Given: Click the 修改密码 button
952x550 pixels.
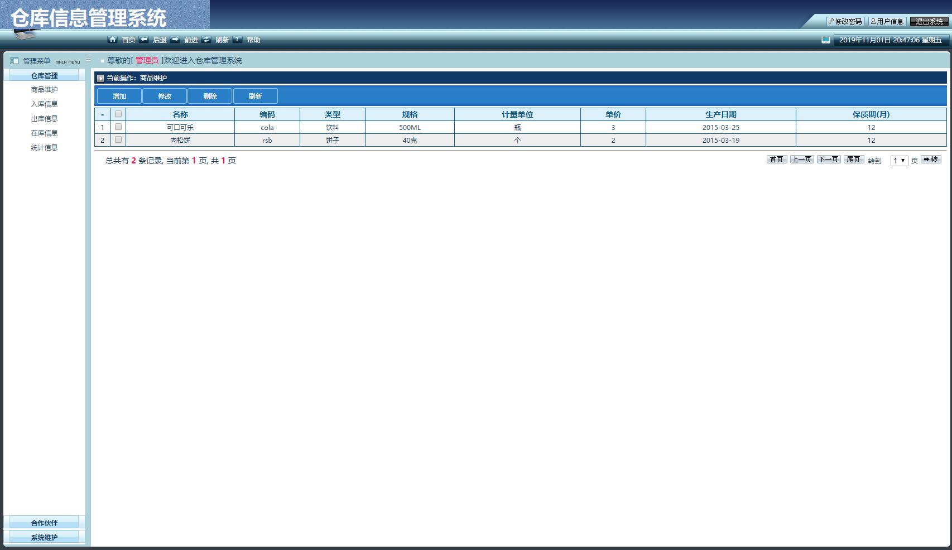Looking at the screenshot, I should point(845,21).
